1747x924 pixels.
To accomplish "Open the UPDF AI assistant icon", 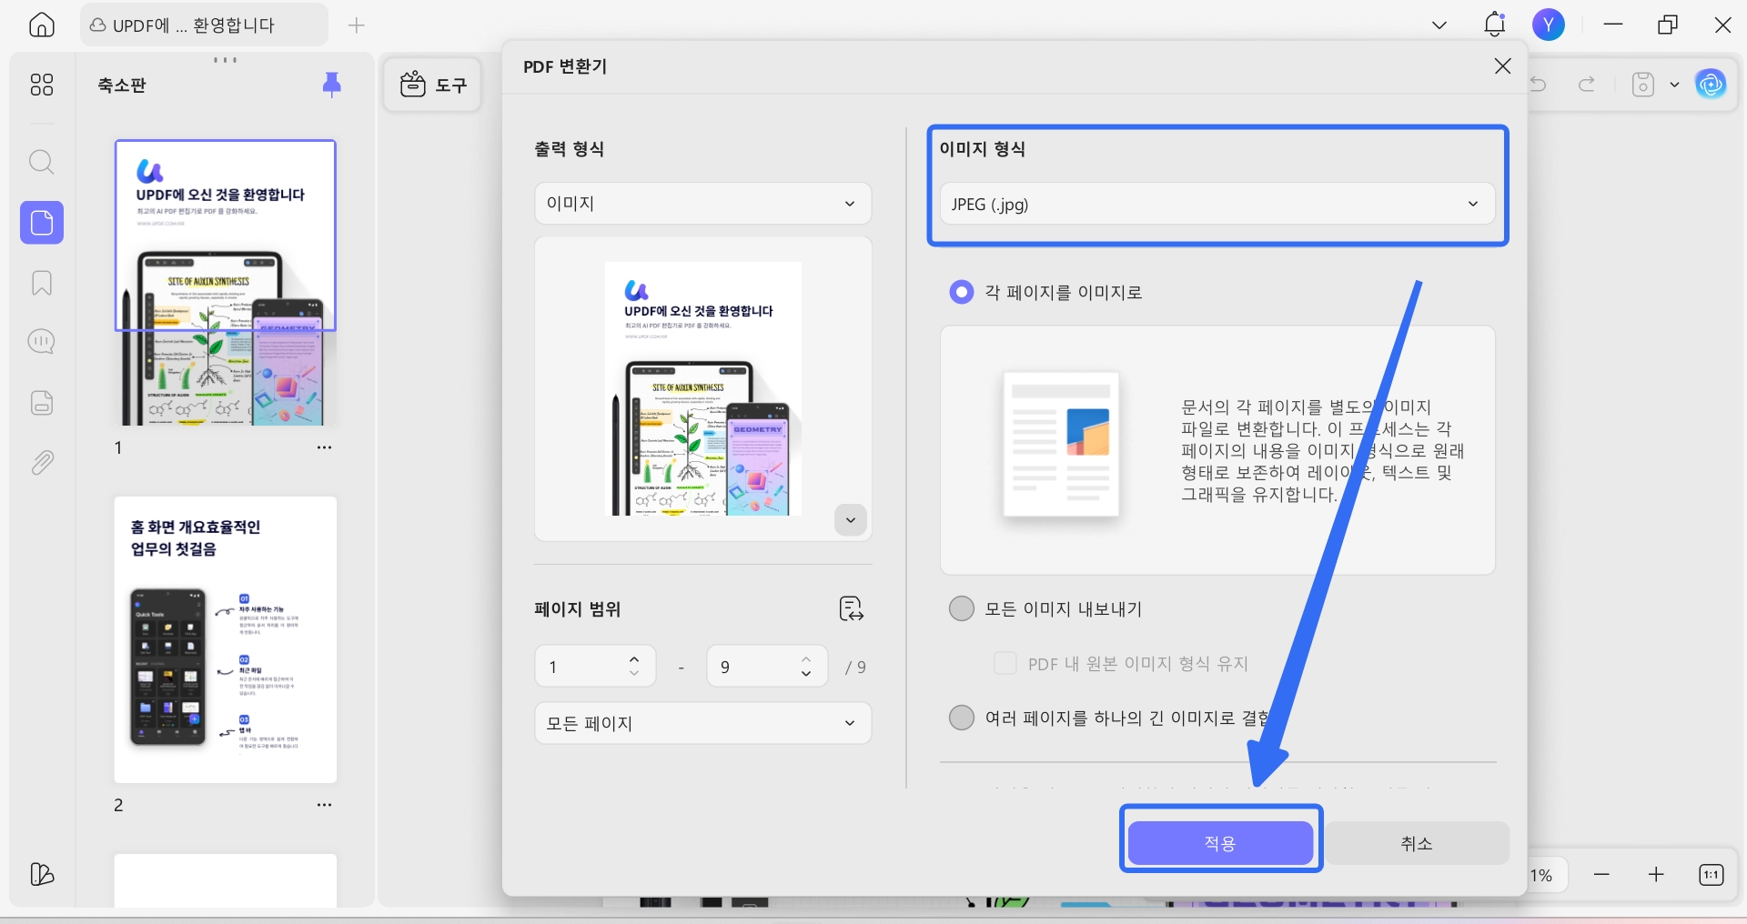I will [x=1711, y=85].
